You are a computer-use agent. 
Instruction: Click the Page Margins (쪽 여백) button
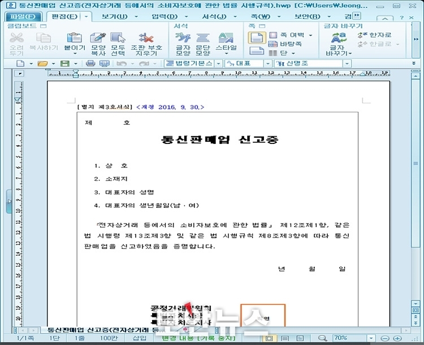292,35
